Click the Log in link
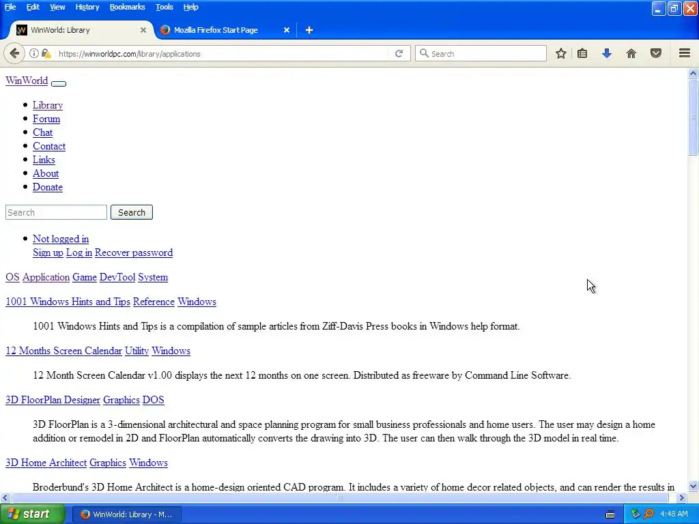The image size is (699, 524). [x=79, y=252]
